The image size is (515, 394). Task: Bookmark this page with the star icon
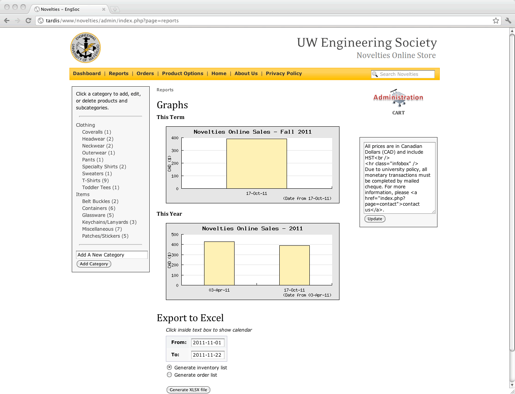[x=496, y=20]
